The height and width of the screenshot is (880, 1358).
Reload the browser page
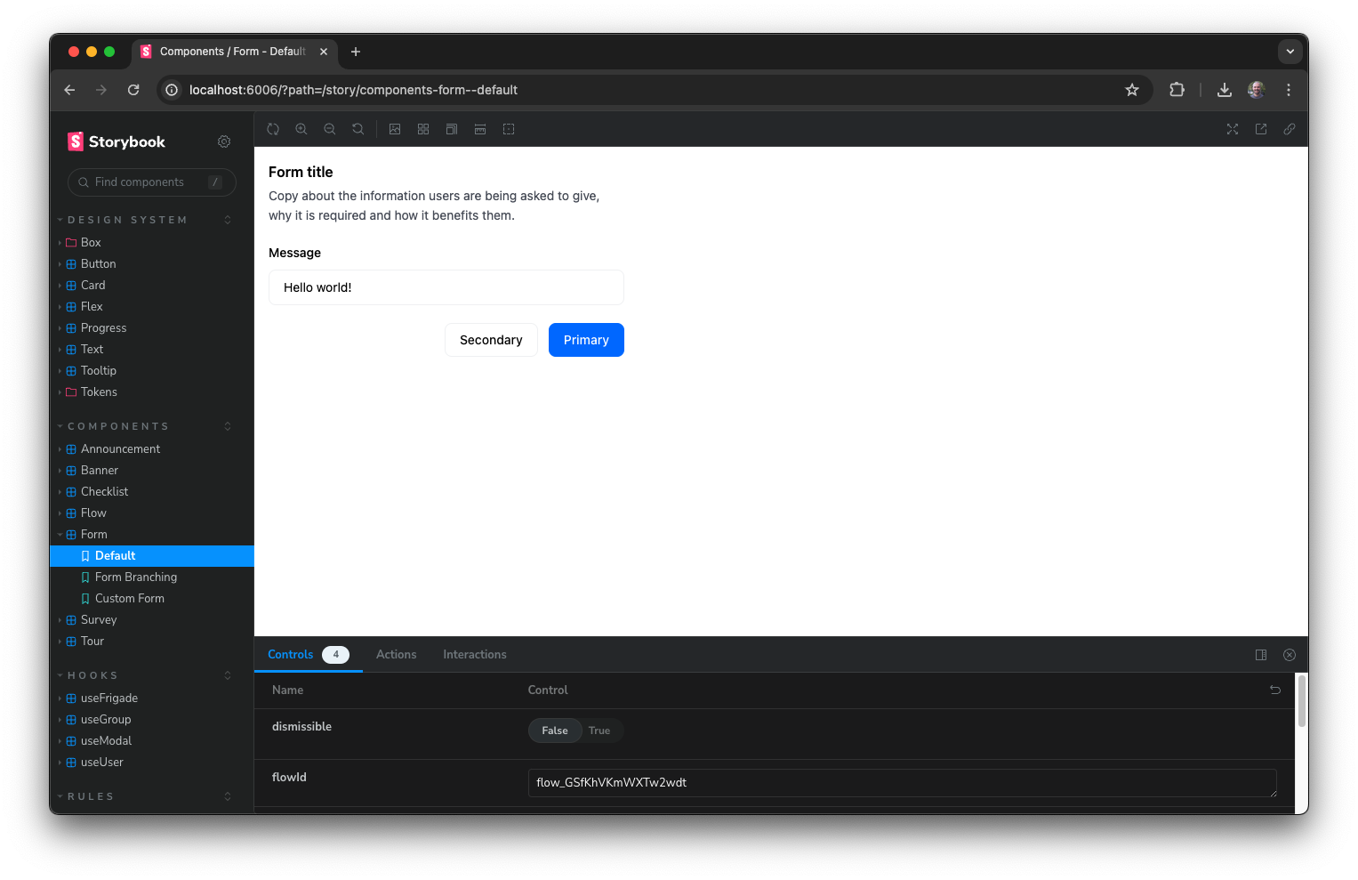tap(133, 90)
